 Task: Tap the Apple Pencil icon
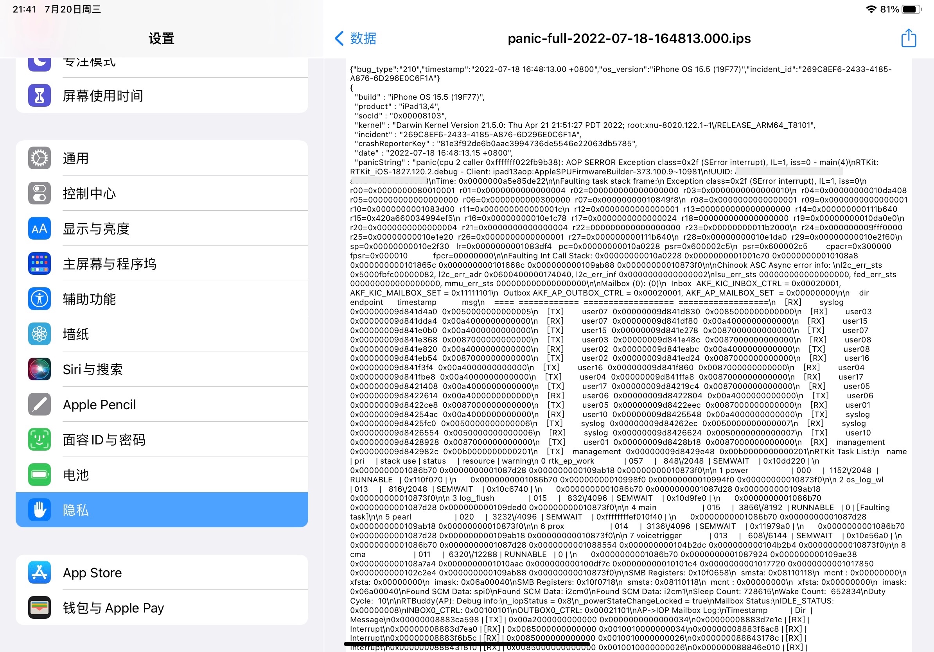point(40,405)
